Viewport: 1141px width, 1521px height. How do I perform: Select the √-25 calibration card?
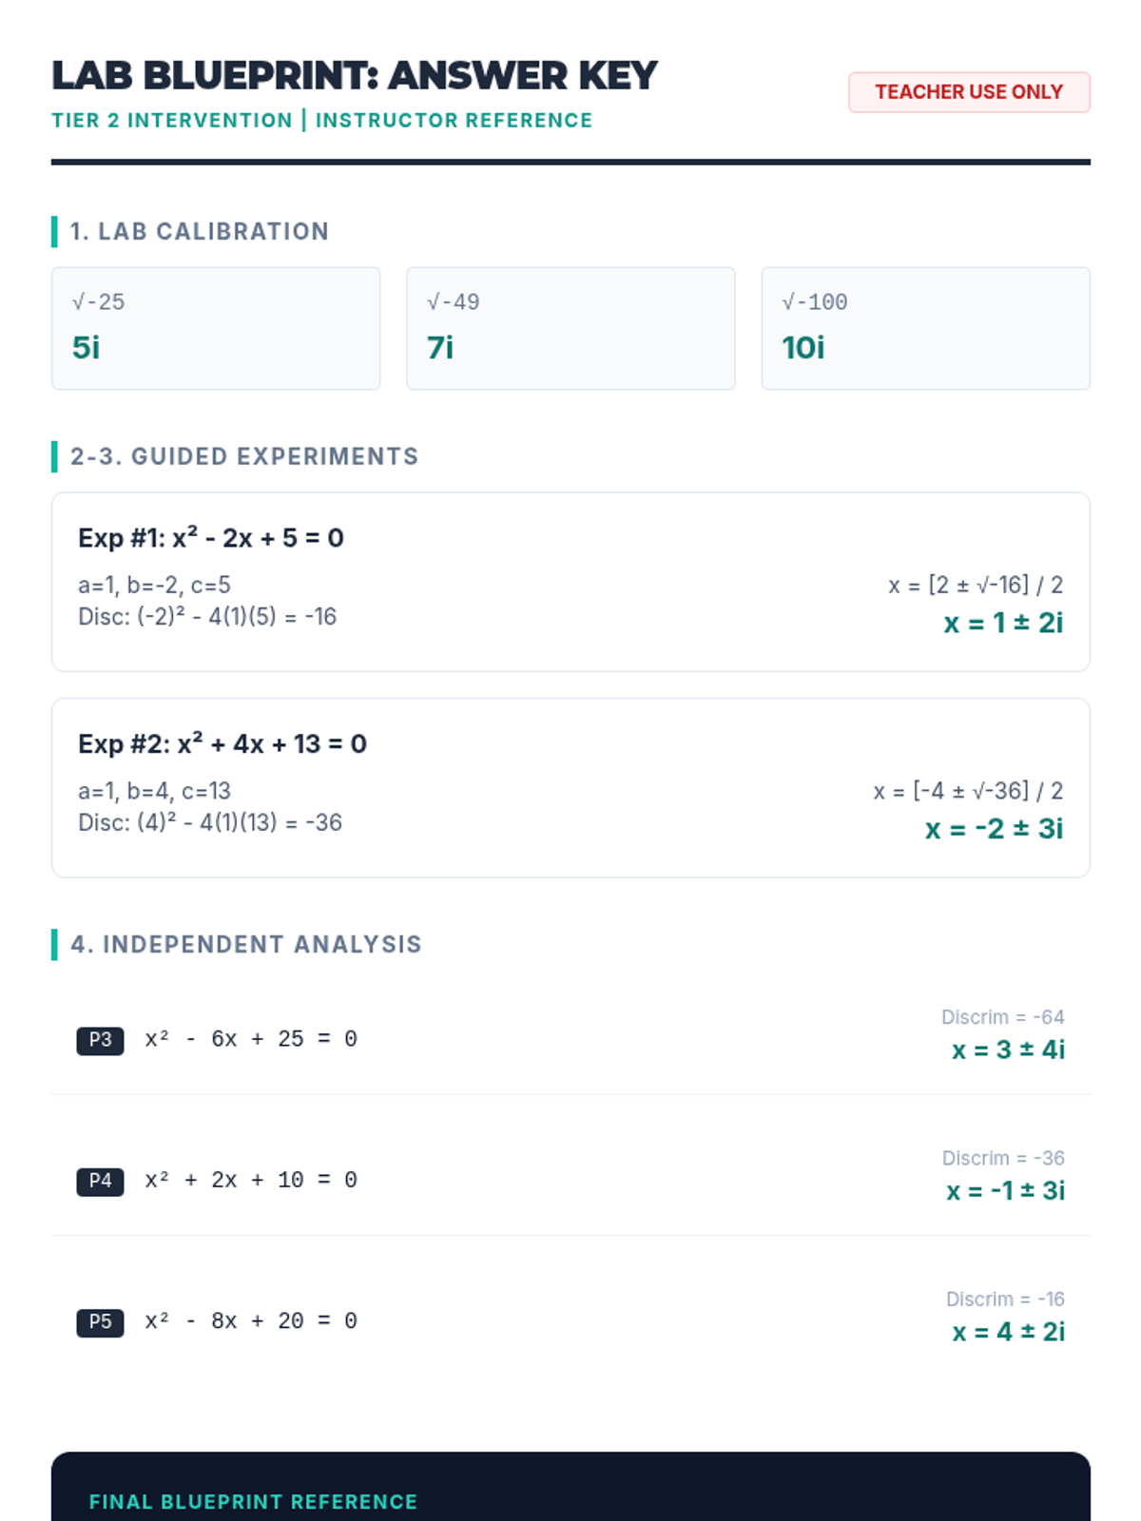click(216, 328)
